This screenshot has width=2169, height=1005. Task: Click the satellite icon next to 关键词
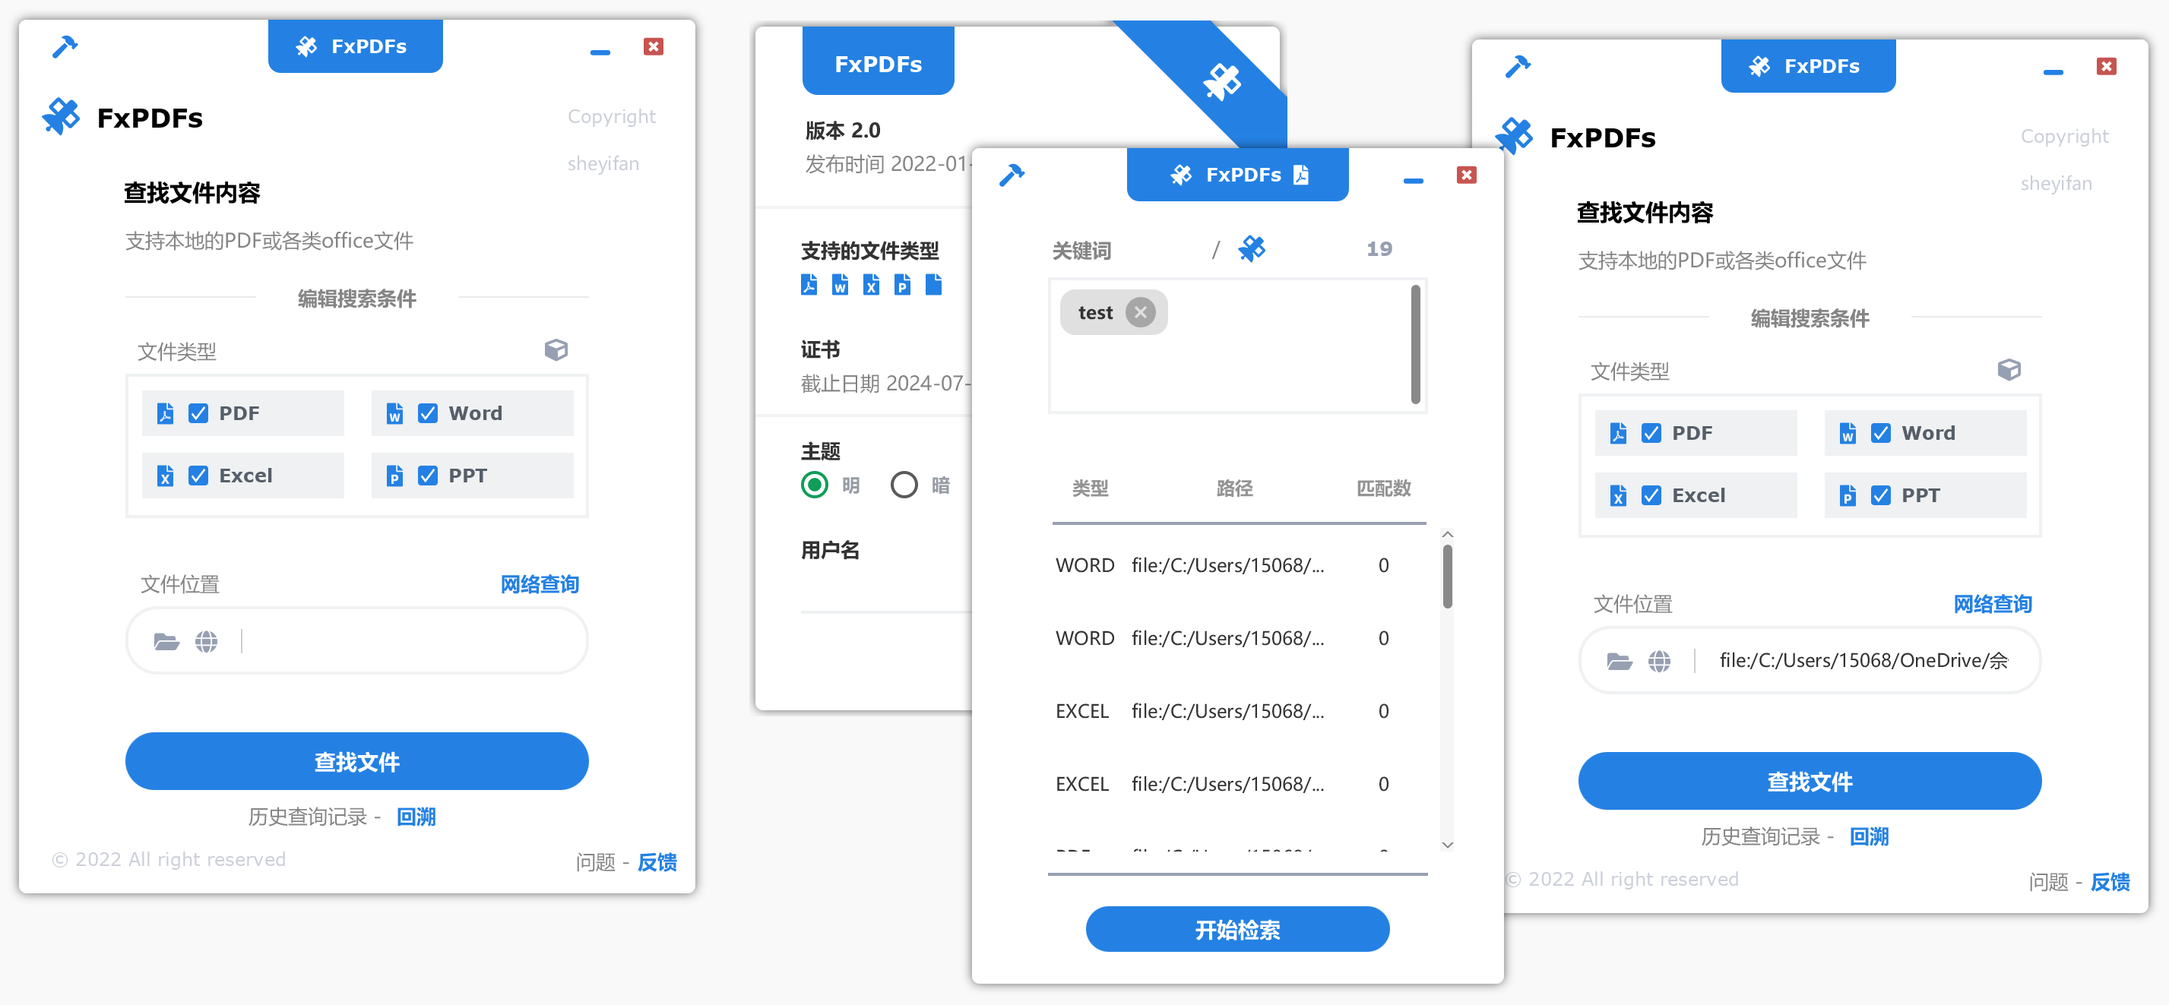(1252, 249)
